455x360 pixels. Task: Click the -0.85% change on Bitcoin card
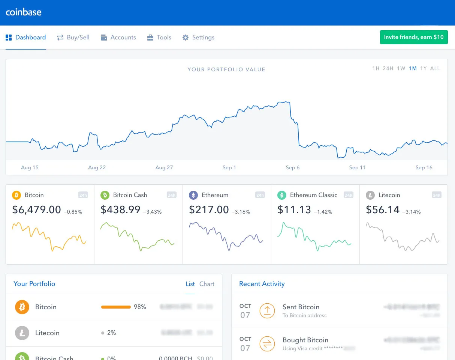pyautogui.click(x=73, y=212)
